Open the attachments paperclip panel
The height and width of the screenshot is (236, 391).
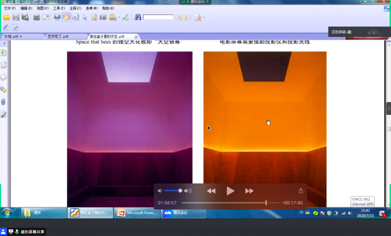pos(3,102)
